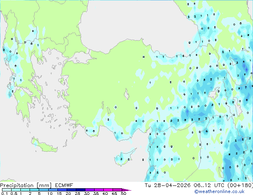This screenshot has width=253, height=195.
Task: Select the 10–15 mm legend color swatch
Action: [x=53, y=190]
